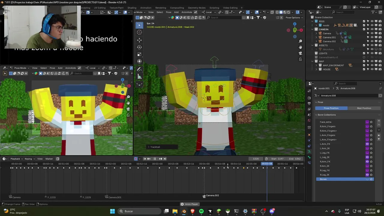Collapse the Bone Collections panel
The image size is (384, 216).
click(x=316, y=115)
